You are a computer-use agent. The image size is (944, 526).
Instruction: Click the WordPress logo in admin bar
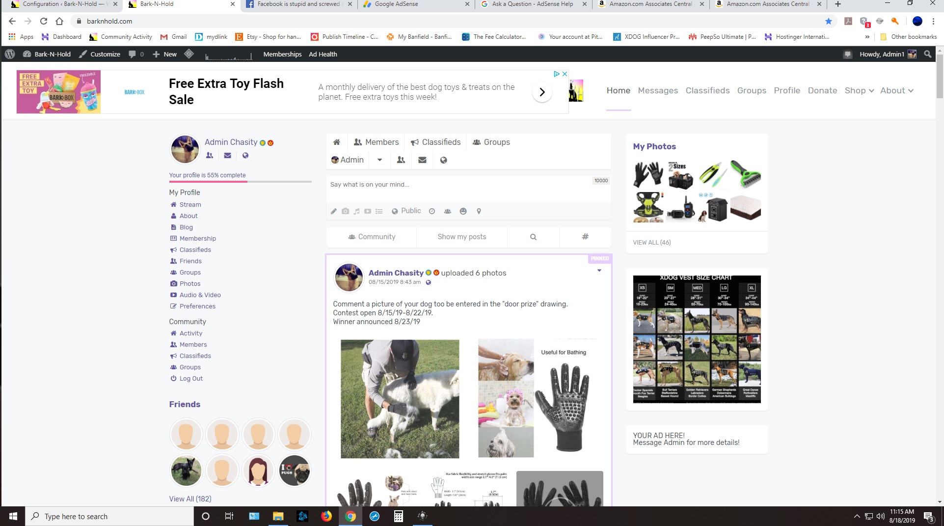[10, 54]
